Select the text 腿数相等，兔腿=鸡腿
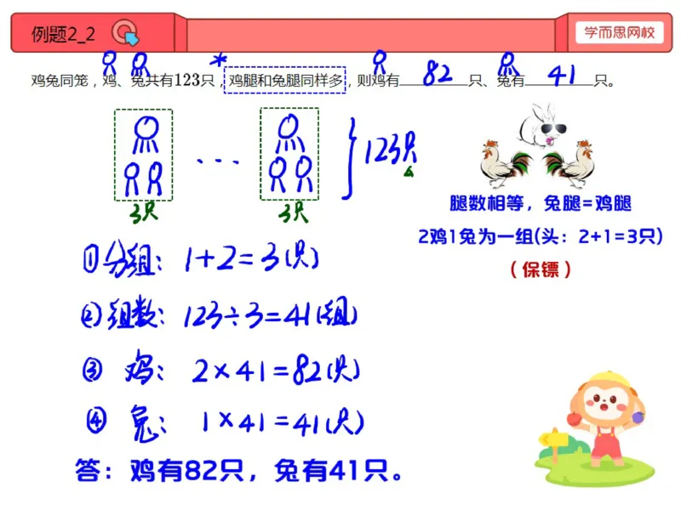 tap(541, 203)
